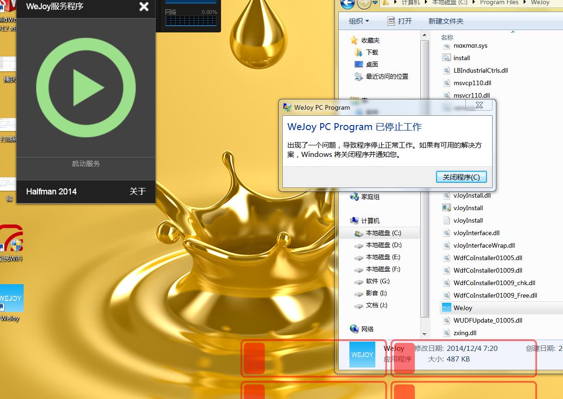Open the 影音 (I:) drive

coord(371,293)
